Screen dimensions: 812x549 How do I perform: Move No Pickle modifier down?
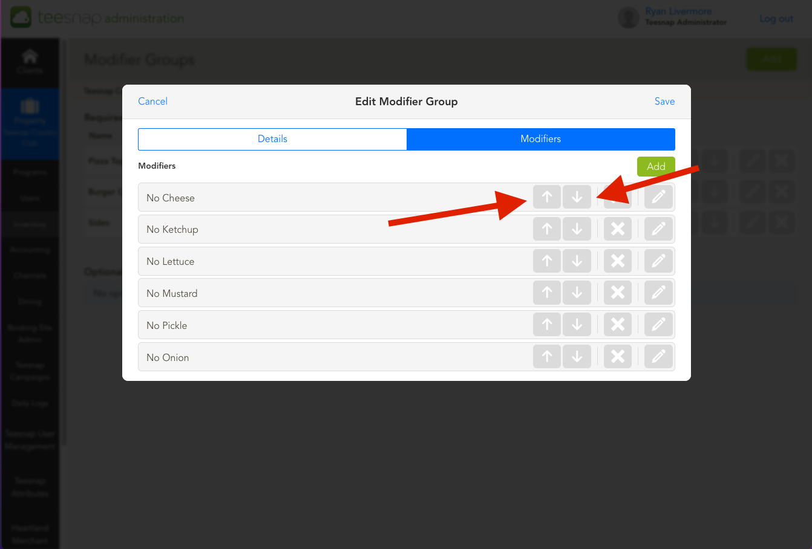(577, 325)
